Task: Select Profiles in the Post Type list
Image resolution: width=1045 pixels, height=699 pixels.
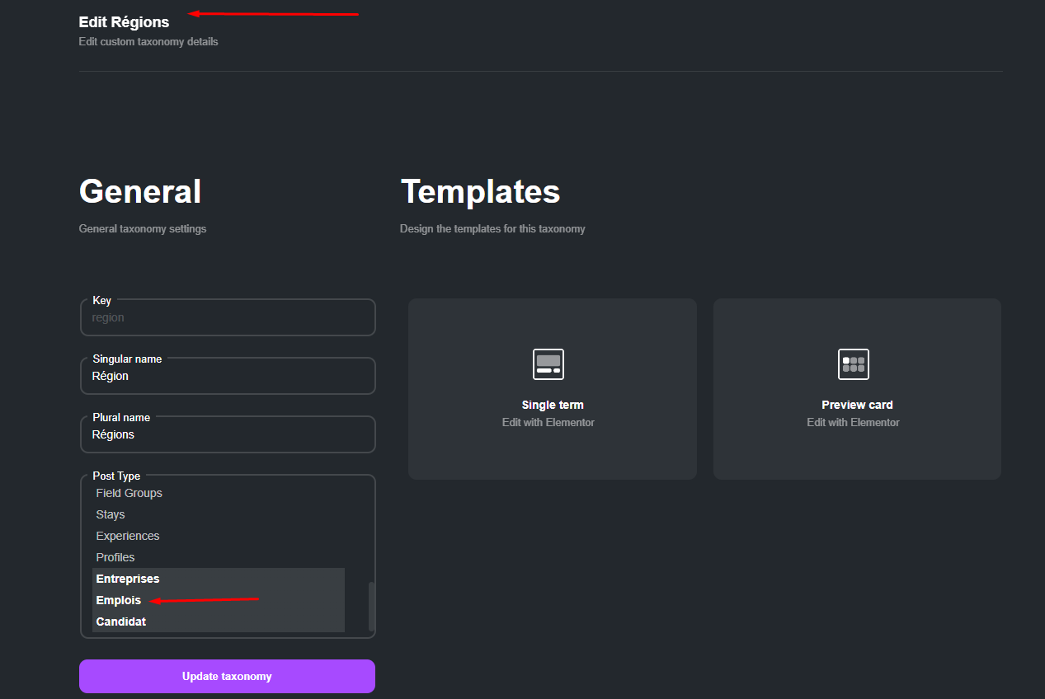Action: [115, 556]
